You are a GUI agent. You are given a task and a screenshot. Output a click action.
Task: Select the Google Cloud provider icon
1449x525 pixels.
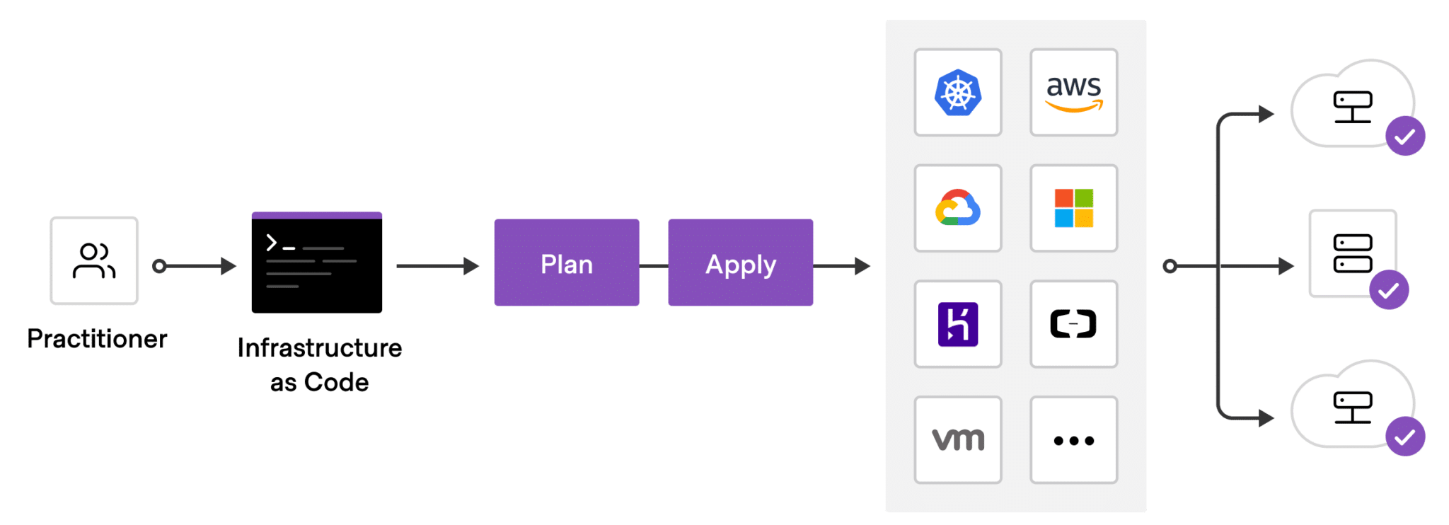tap(958, 209)
